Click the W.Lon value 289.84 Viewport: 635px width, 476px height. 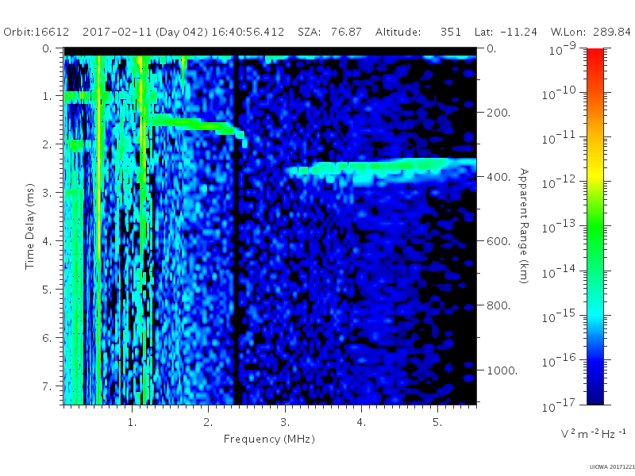tap(612, 32)
